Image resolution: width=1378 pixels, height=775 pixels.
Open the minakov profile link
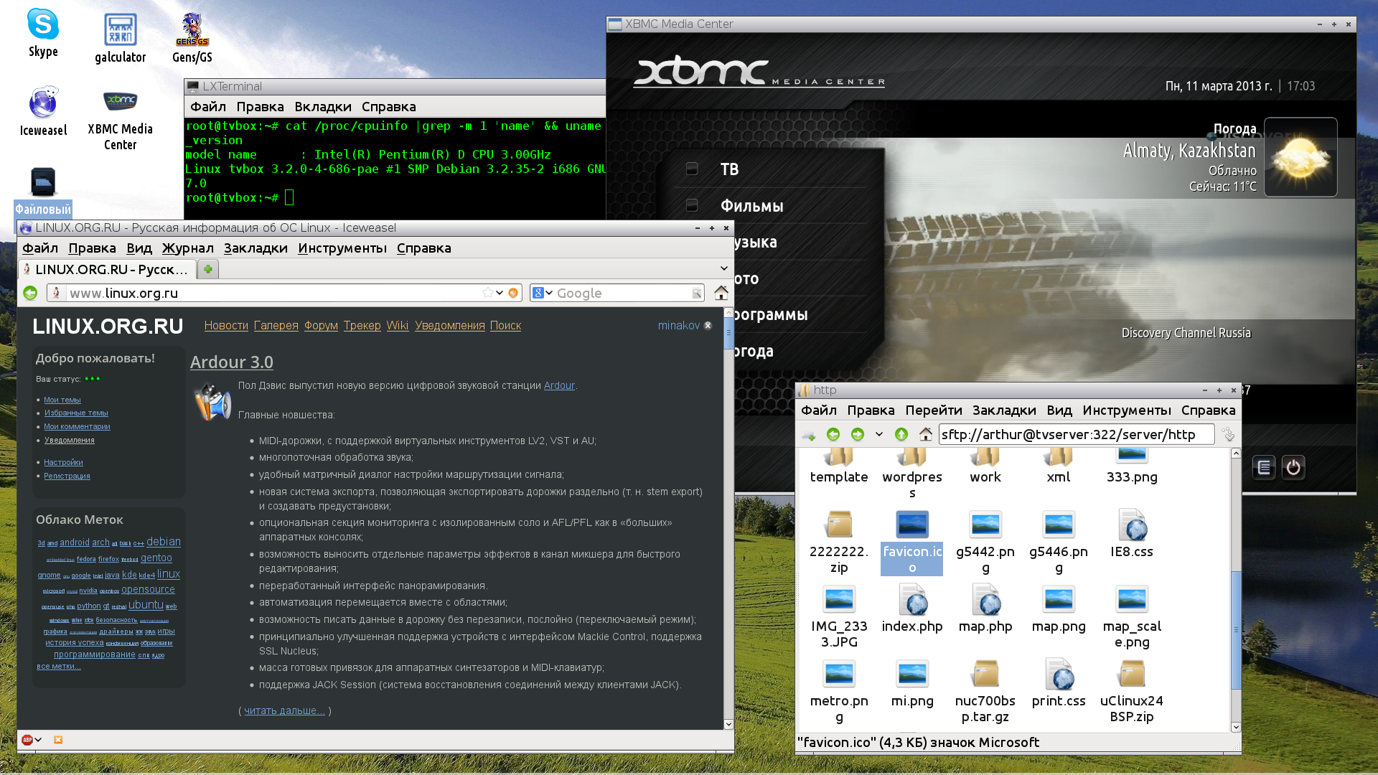point(678,325)
